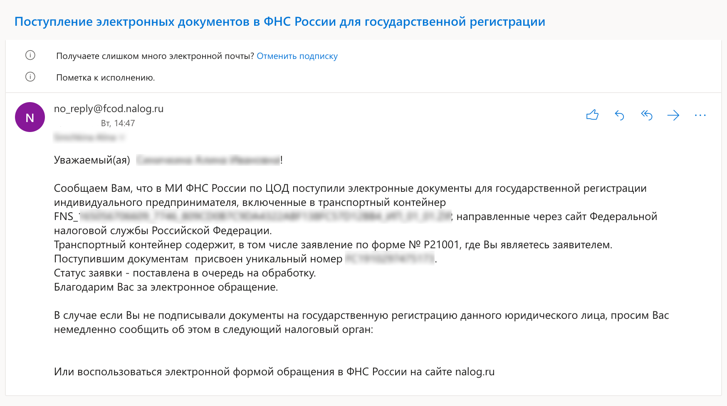Click the info icon beside unsubscribe notice
This screenshot has height=406, width=727.
point(30,55)
